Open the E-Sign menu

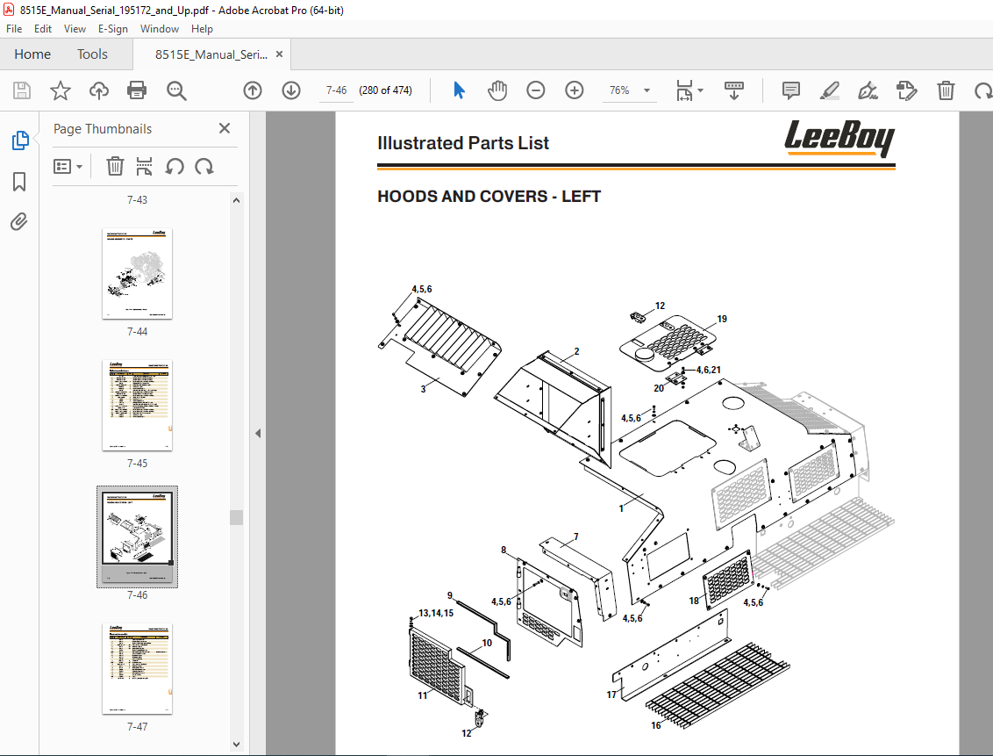[x=113, y=29]
